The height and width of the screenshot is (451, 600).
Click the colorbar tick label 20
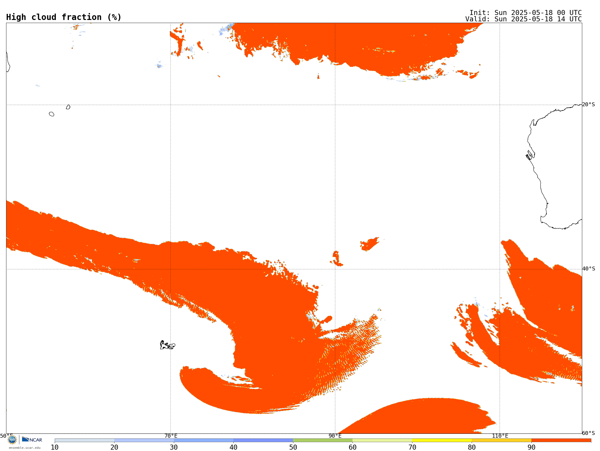tap(114, 447)
